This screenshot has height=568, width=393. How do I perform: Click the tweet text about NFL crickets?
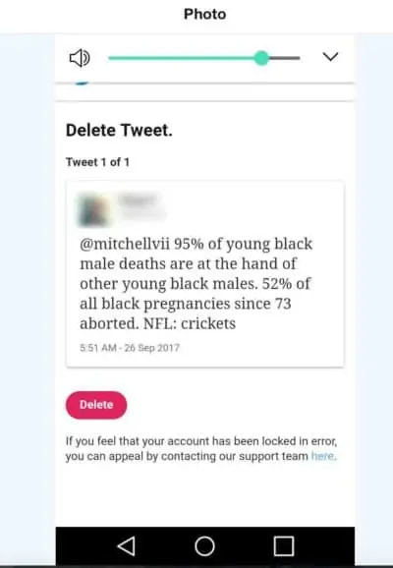coord(196,284)
